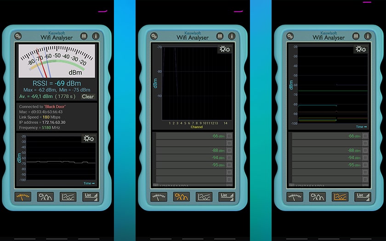This screenshot has width=386, height=241.
Task: Open info button in left screenshot
Action: pyautogui.click(x=96, y=36)
